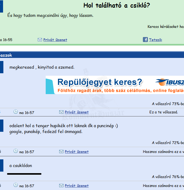Open Privát üzenet for the 76% answerer

pos(77,185)
